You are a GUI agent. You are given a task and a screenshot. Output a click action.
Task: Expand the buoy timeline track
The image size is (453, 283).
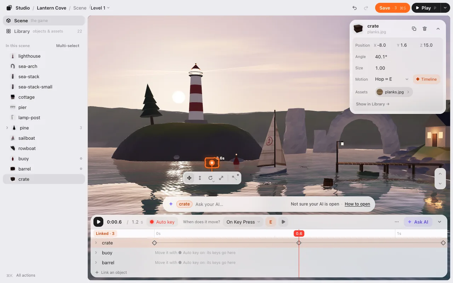click(x=96, y=253)
